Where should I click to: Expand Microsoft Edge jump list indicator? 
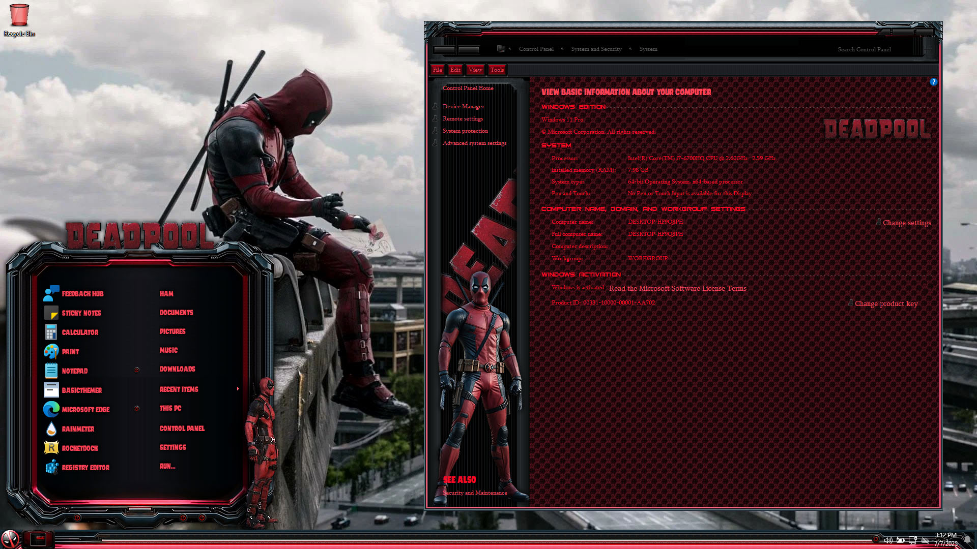tap(136, 409)
